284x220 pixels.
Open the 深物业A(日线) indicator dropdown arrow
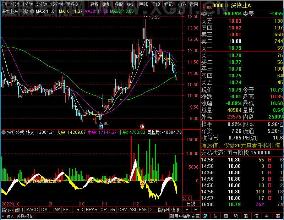tap(32, 11)
